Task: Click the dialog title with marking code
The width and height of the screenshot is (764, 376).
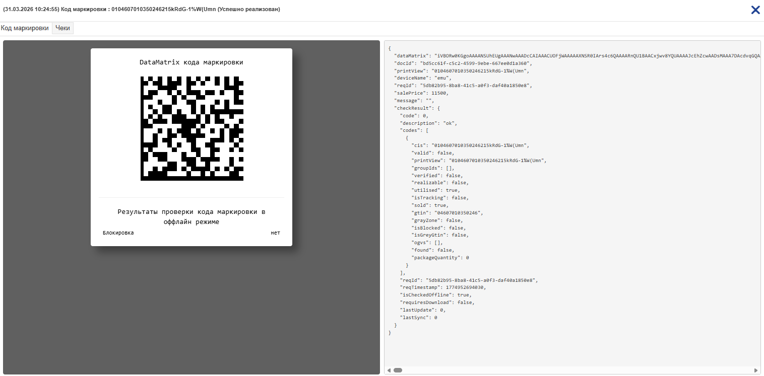Action: tap(142, 10)
